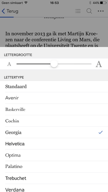The height and width of the screenshot is (192, 108).
Task: Tap the small A decrease font icon
Action: 9,64
